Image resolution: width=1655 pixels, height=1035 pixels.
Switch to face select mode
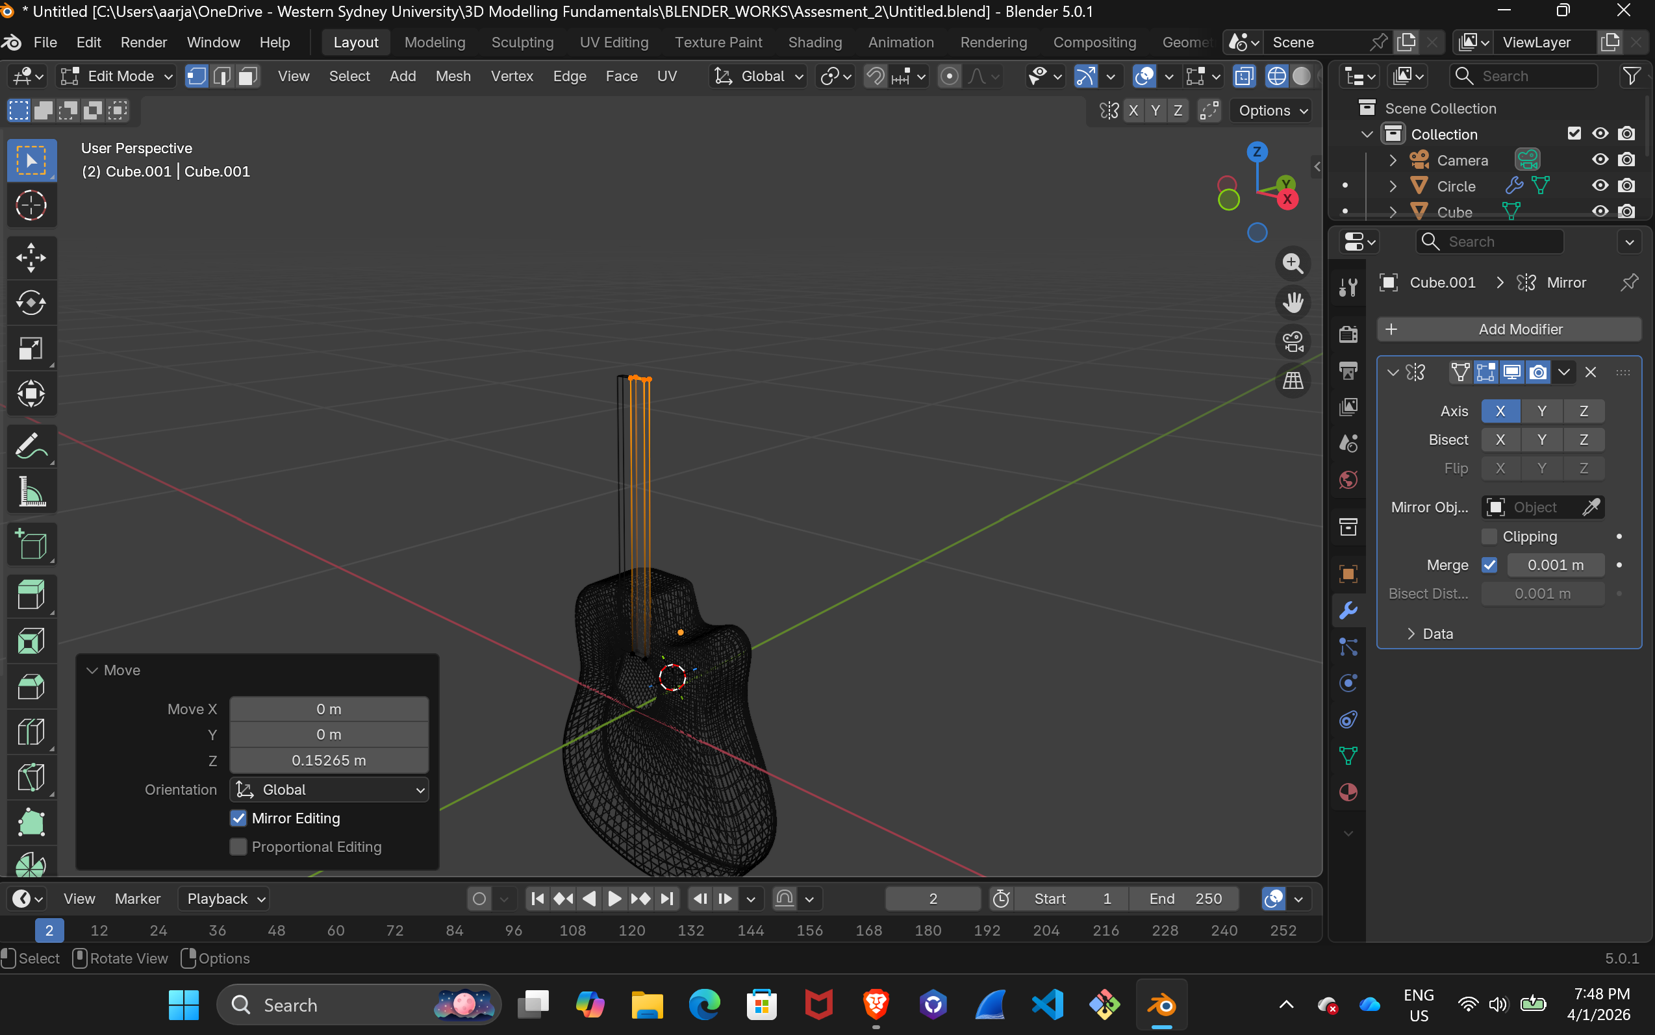pyautogui.click(x=248, y=76)
